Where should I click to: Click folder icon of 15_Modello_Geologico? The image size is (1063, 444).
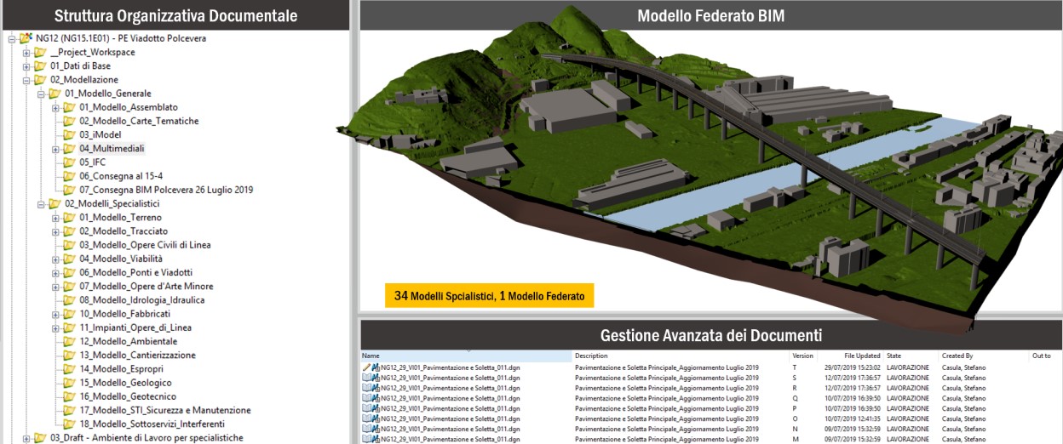pos(70,383)
